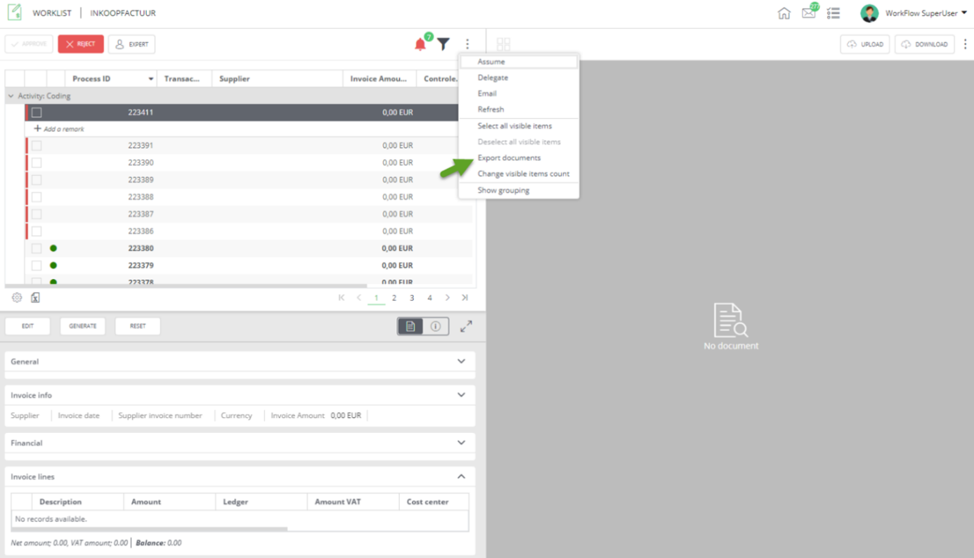
Task: Select the checkbox for row 223391
Action: coord(37,145)
